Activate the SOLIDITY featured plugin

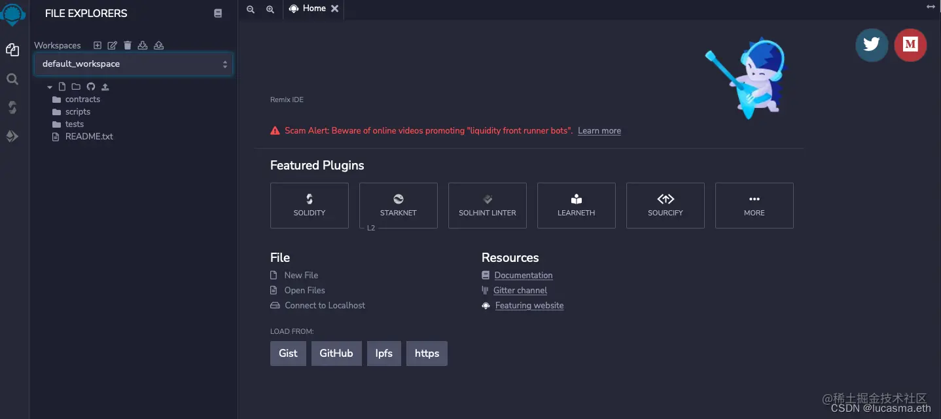[310, 206]
